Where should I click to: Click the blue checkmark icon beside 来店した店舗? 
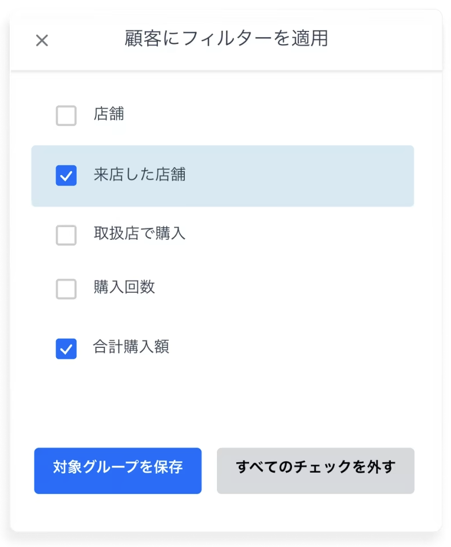pos(66,176)
